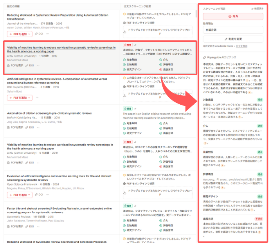Screen dimensions: 272x247
Task: Open PDFを追加 dropdown for Reducing Workload Preparation paper
Action: click(20, 34)
